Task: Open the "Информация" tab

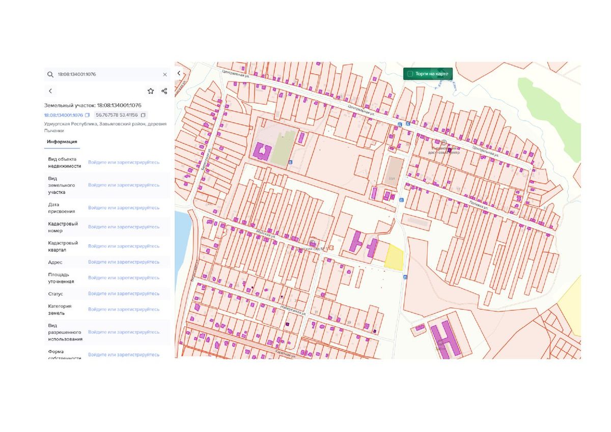Action: point(62,141)
